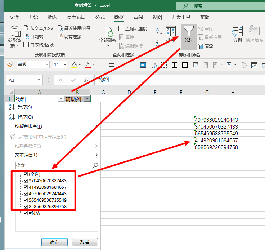This screenshot has width=265, height=250.
Task: Click the sort descending Z-A ribbon icon
Action: [x=159, y=43]
